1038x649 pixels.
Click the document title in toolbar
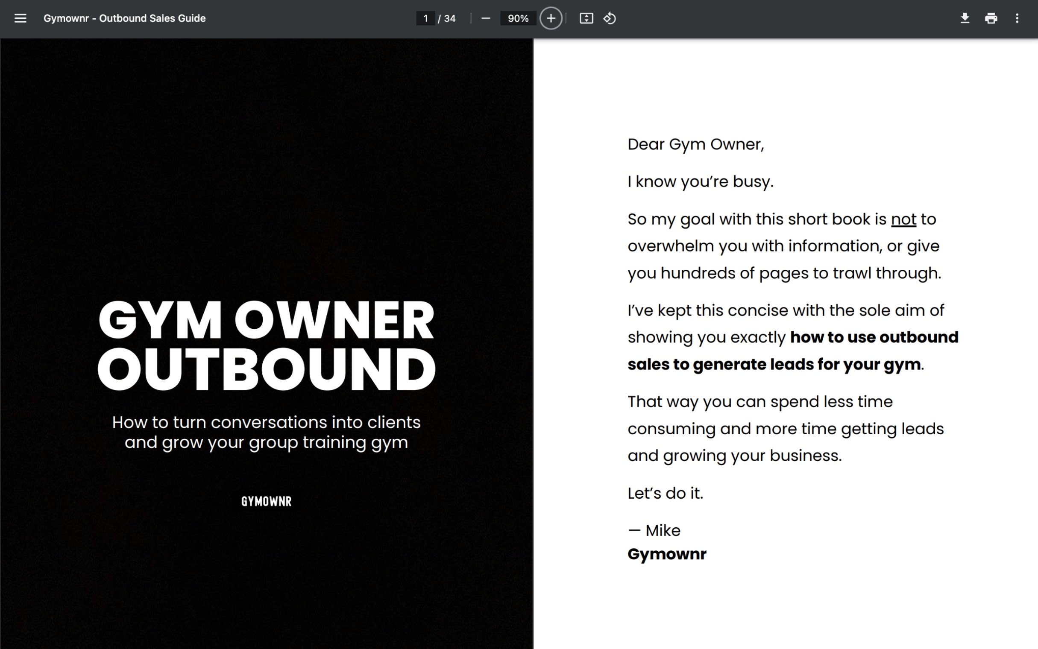click(124, 18)
